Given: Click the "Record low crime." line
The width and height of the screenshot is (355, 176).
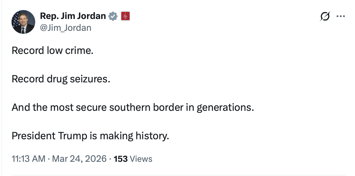Looking at the screenshot, I should [52, 51].
